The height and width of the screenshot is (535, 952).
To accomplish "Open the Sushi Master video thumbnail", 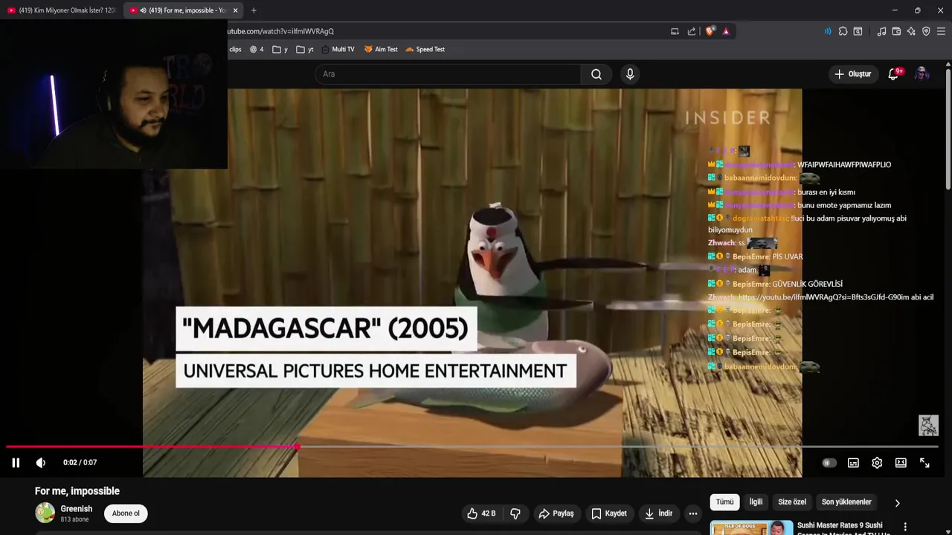I will [x=751, y=528].
